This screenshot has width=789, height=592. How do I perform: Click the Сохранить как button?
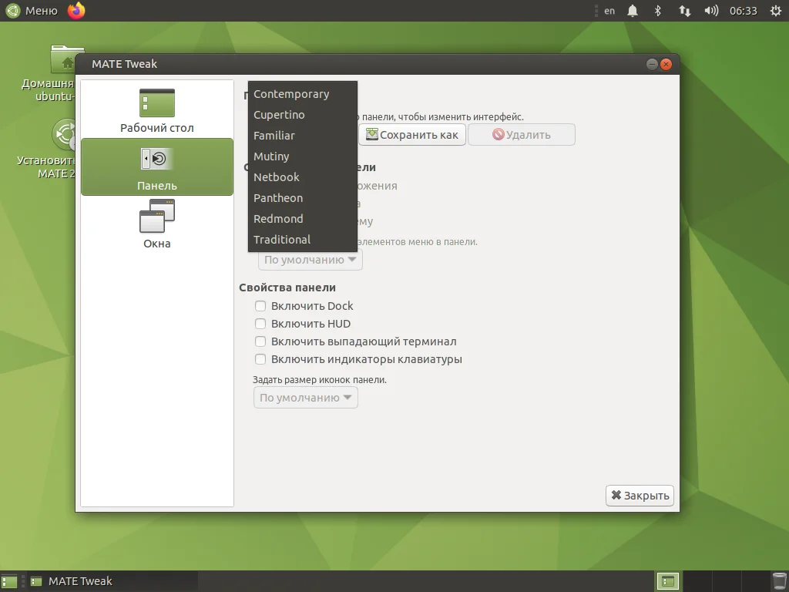click(x=411, y=135)
